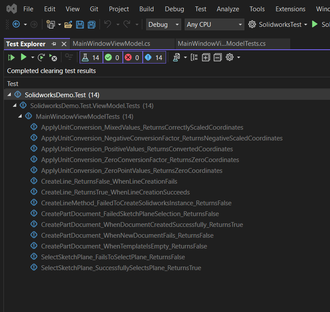Open the Edit menu
Image resolution: width=330 pixels, height=312 pixels.
[x=50, y=9]
